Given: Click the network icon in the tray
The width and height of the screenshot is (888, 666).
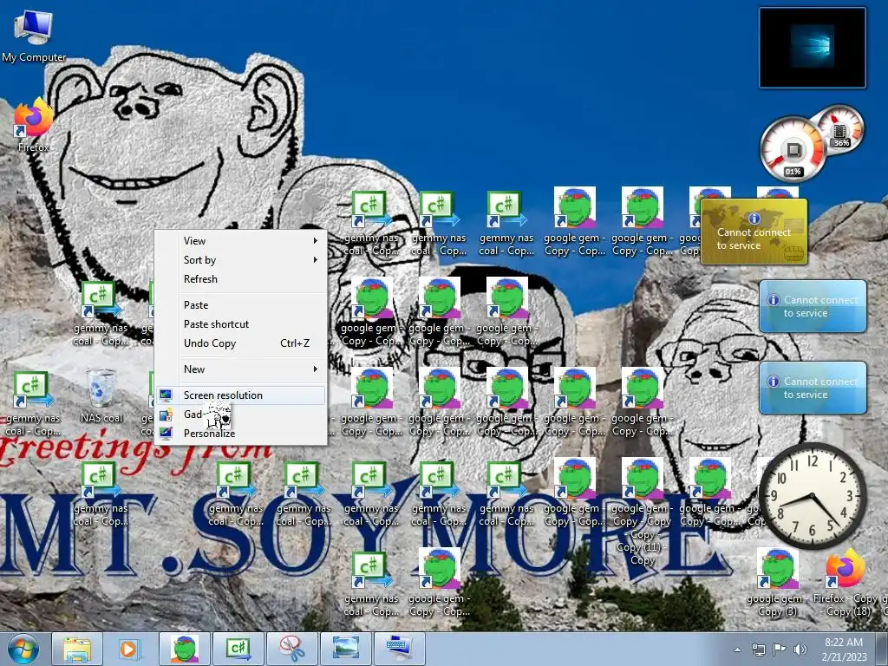Looking at the screenshot, I should 758,650.
